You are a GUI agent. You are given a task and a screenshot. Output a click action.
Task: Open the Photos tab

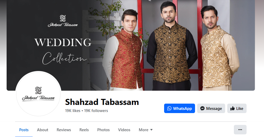pyautogui.click(x=103, y=130)
